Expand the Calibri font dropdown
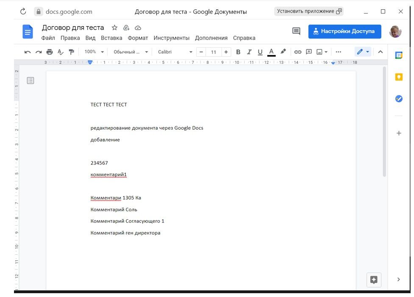Viewport: 414px width, 297px height. (x=175, y=52)
